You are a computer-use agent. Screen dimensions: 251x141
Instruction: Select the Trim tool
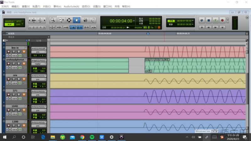(x=61, y=20)
